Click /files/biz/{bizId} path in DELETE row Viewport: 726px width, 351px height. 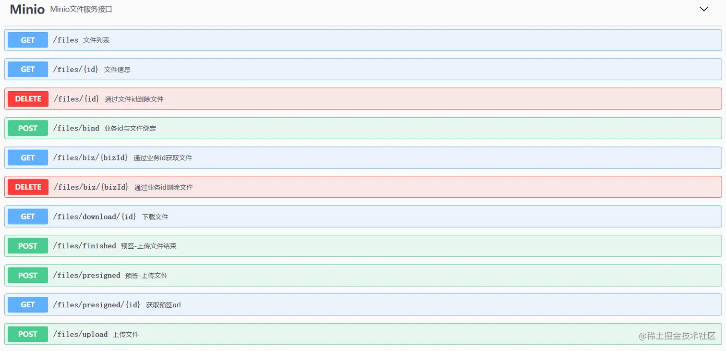tap(91, 187)
